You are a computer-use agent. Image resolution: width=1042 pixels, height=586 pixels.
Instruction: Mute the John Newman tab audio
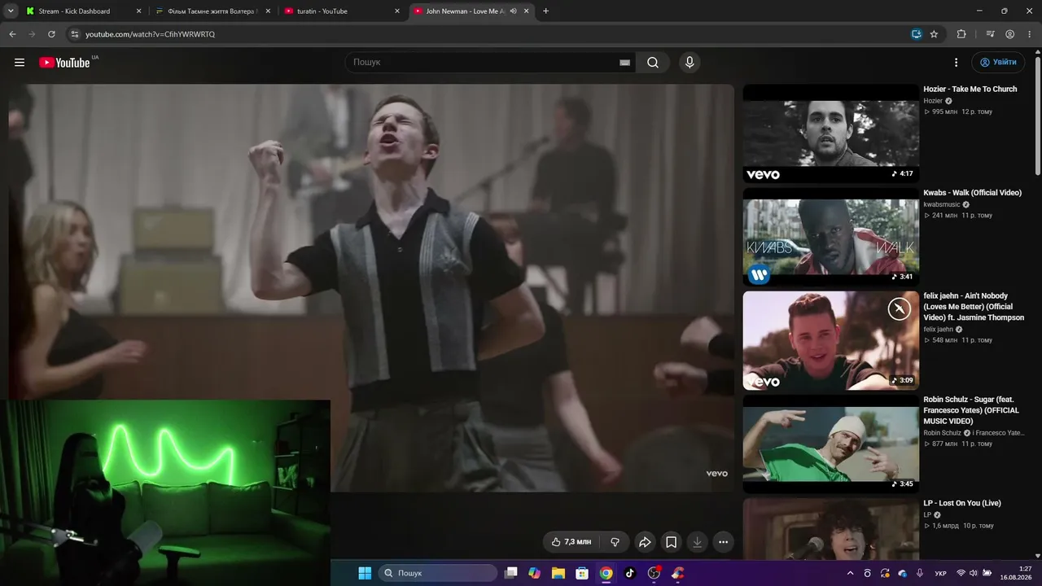tap(514, 11)
